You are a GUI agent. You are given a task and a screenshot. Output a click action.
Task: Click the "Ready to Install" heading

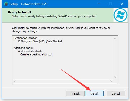point(20,12)
